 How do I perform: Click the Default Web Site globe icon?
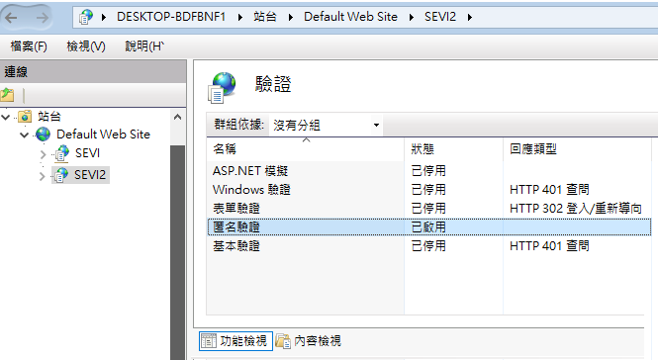pos(43,135)
